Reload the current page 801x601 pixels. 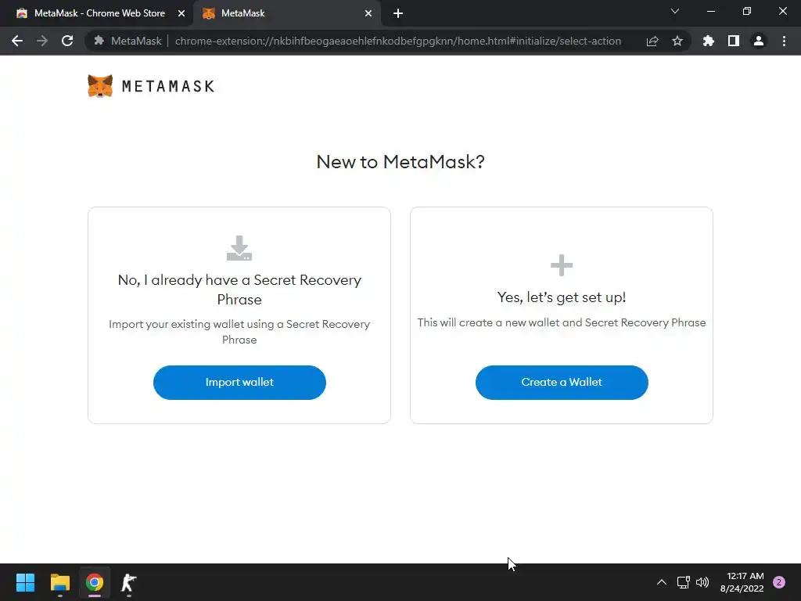pyautogui.click(x=67, y=41)
